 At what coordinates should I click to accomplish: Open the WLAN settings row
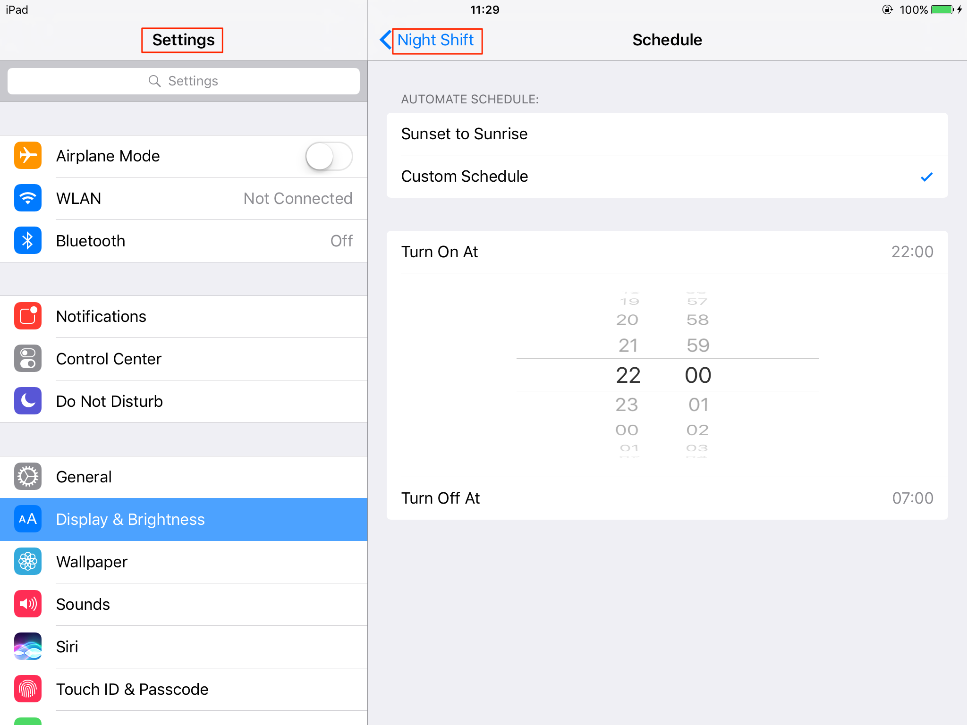point(184,198)
